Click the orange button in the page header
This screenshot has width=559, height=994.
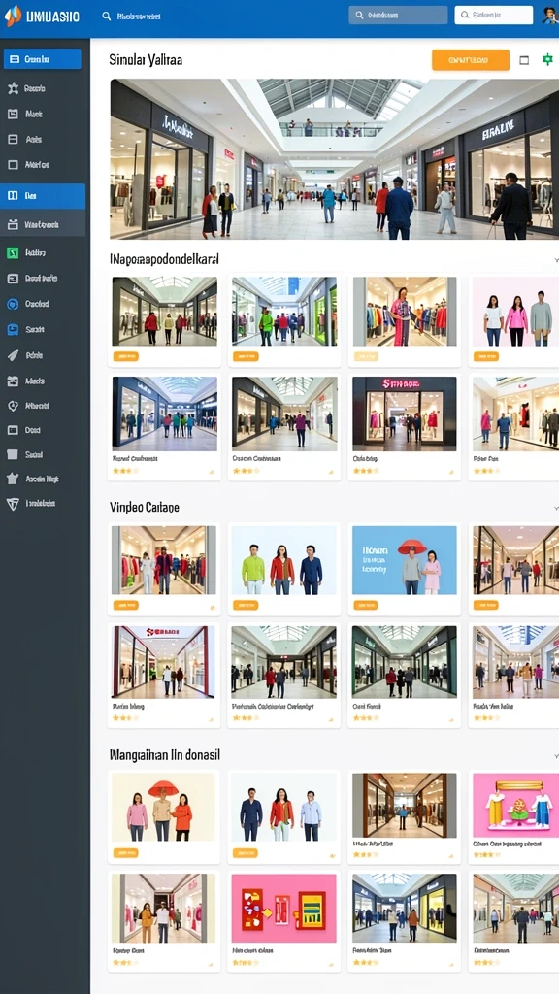coord(471,60)
